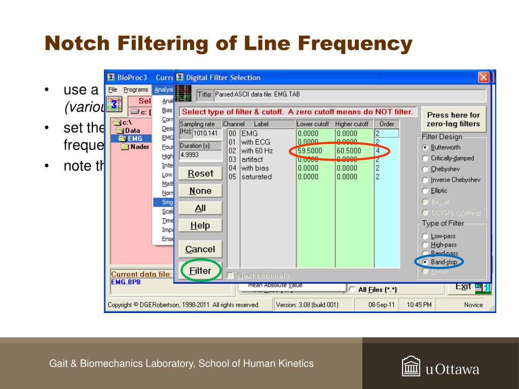Open the Programs menu in BioProc3
The width and height of the screenshot is (519, 389).
pos(136,90)
